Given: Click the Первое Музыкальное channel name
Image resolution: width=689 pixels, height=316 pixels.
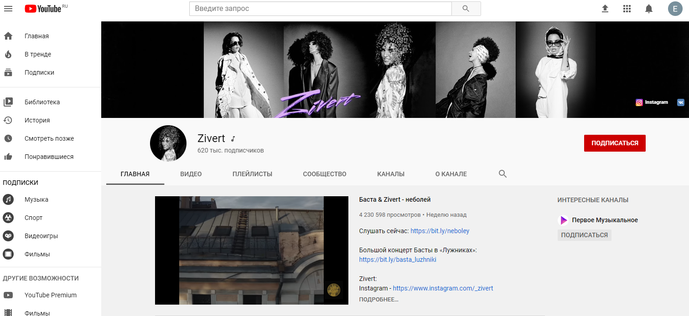Looking at the screenshot, I should pos(605,220).
